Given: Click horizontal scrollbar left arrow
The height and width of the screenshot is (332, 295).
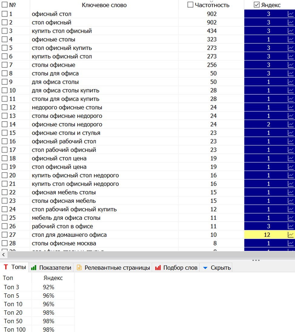Looking at the screenshot, I should tap(3, 255).
